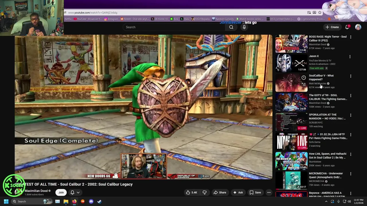The image size is (367, 206).
Task: Open options menu for BOSS RAGE Night Terror video
Action: [350, 37]
